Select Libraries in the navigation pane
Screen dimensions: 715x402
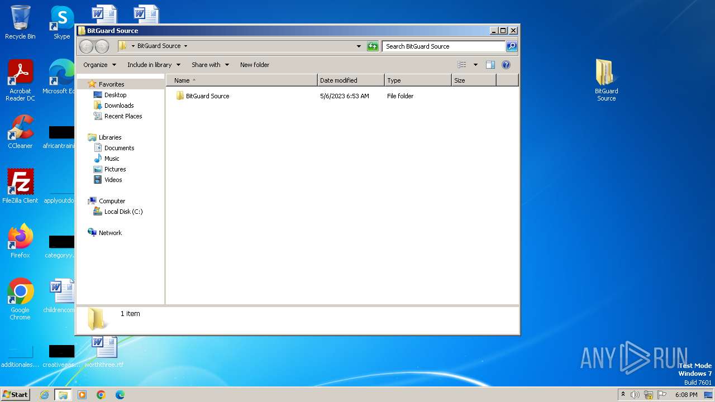(x=110, y=137)
